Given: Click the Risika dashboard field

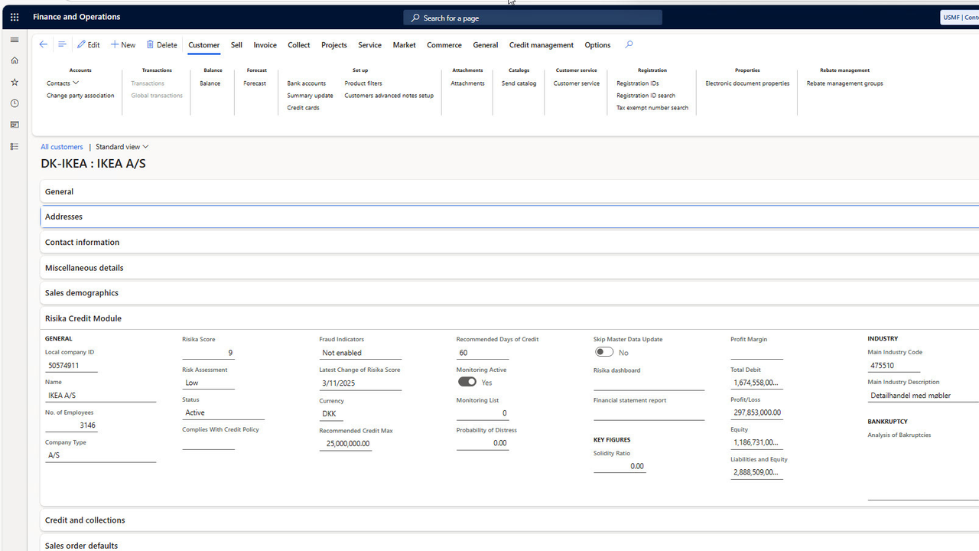Looking at the screenshot, I should [649, 383].
